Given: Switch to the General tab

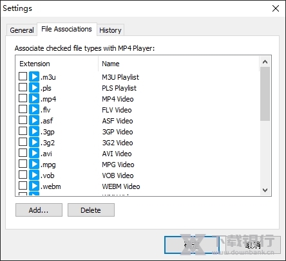Looking at the screenshot, I should pos(22,30).
